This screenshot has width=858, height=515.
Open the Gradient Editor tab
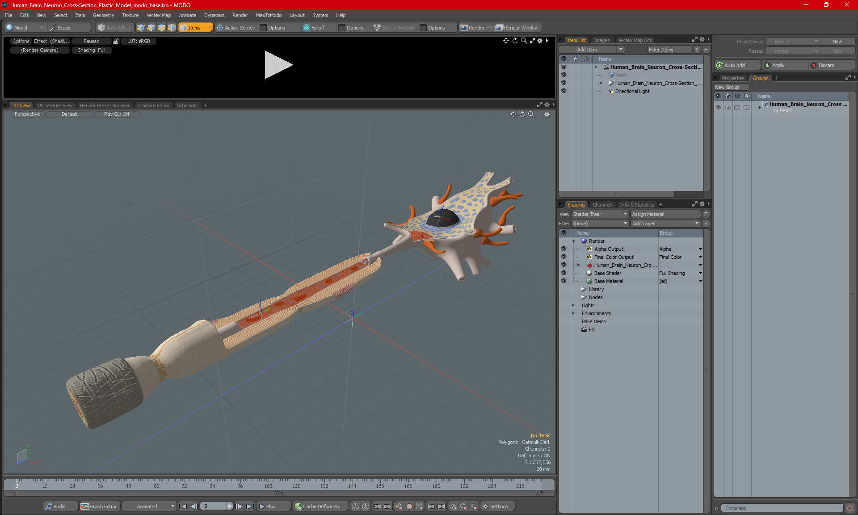(153, 106)
